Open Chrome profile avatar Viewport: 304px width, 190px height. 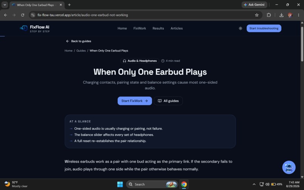pos(290,15)
